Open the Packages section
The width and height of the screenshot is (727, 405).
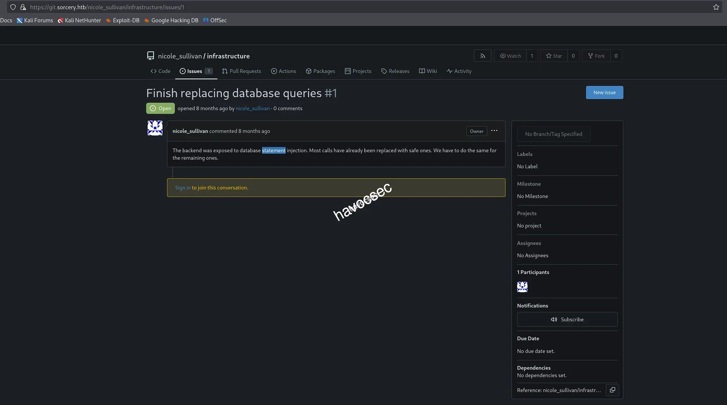[x=320, y=71]
